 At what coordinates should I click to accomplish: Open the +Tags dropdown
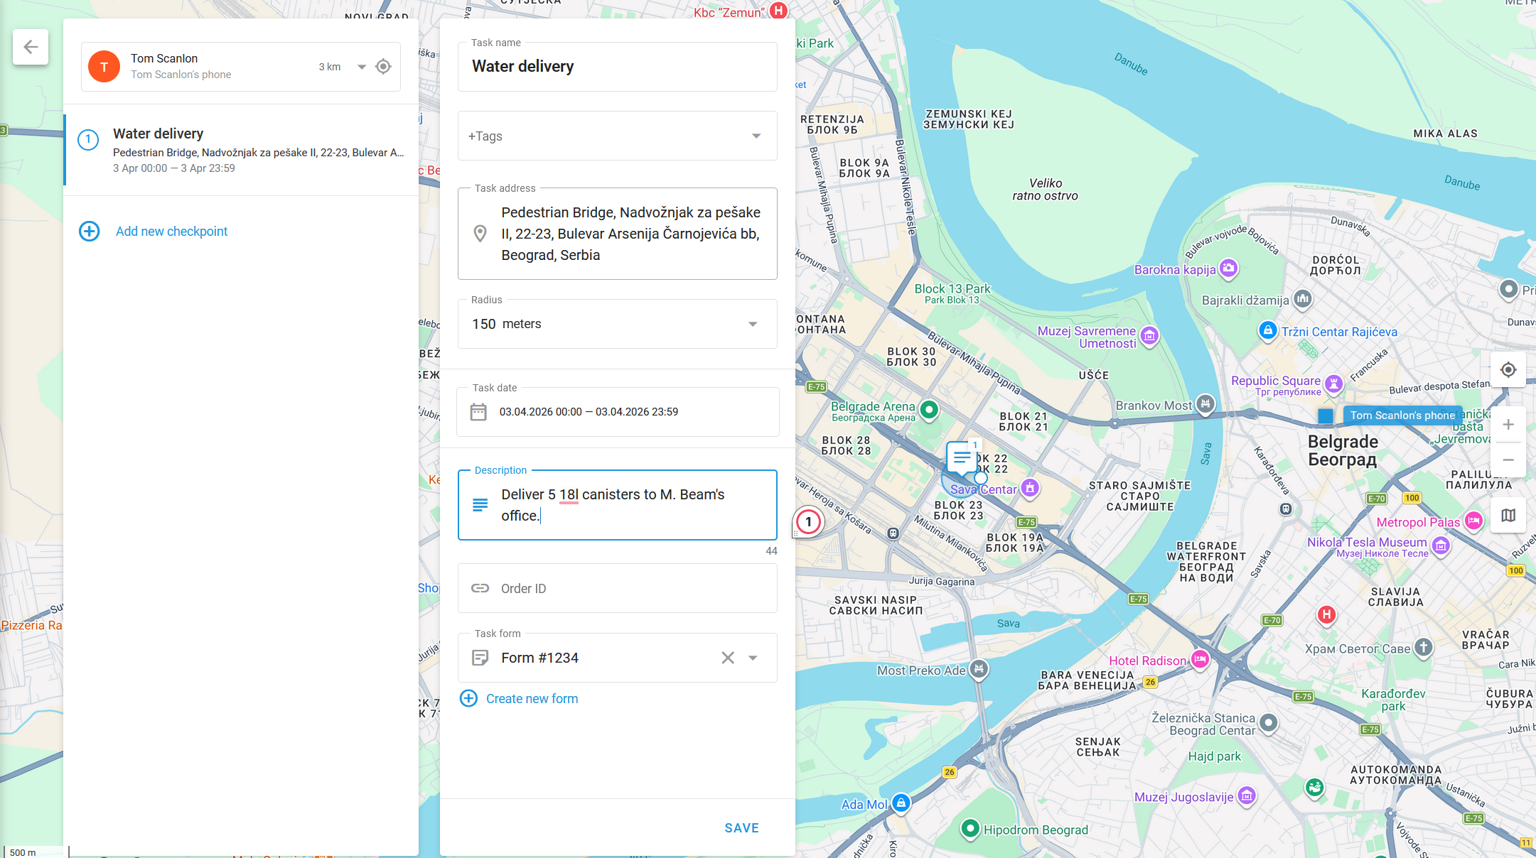tap(617, 136)
